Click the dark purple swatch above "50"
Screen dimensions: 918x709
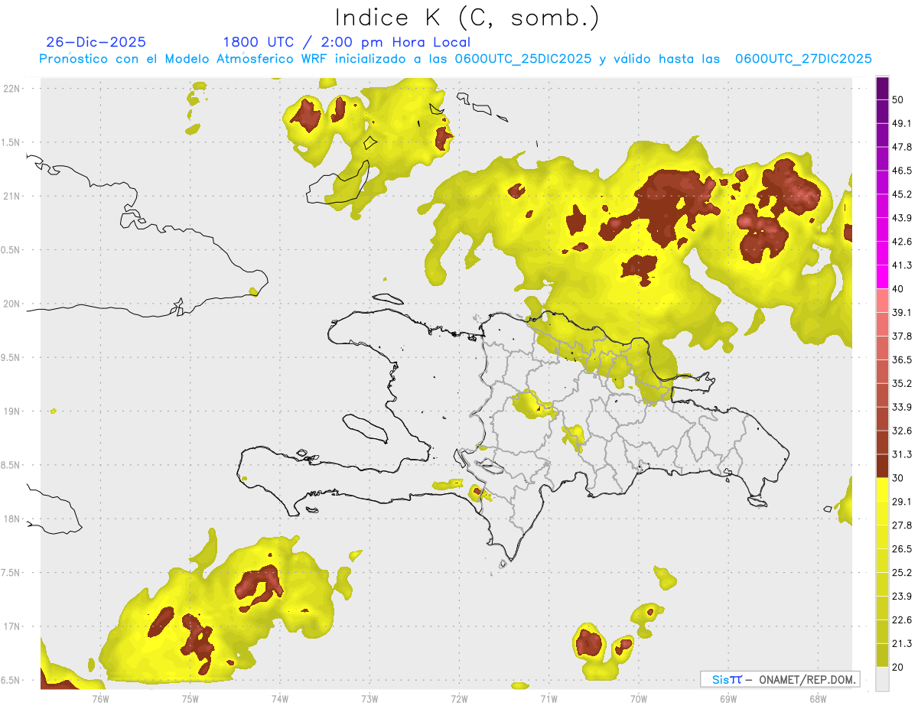click(883, 89)
